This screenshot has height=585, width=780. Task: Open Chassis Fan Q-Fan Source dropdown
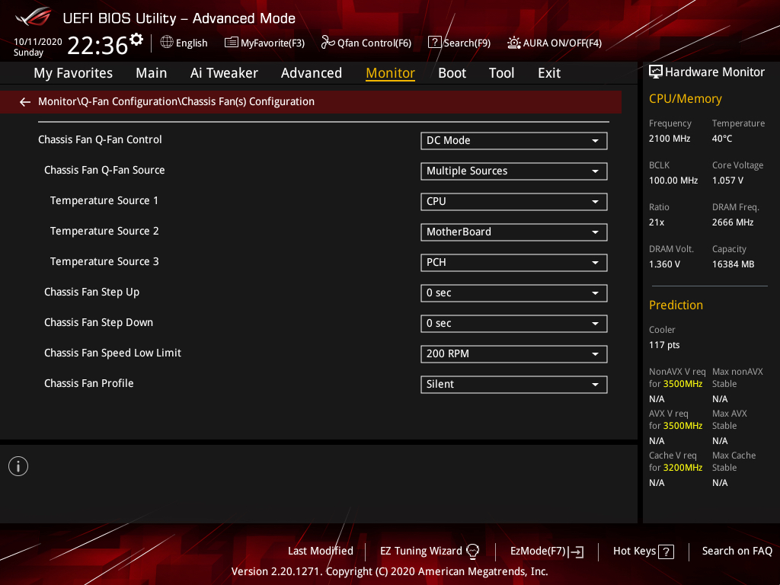[x=514, y=171]
